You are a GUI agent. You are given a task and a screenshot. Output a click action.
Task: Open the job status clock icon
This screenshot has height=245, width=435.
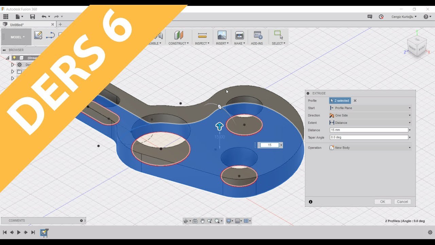click(x=381, y=16)
